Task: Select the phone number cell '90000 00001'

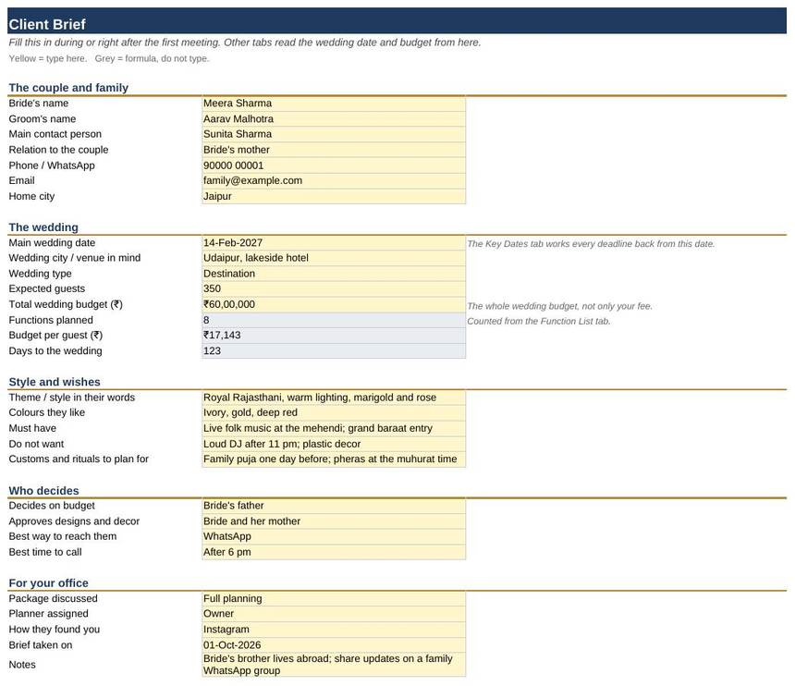Action: click(334, 165)
